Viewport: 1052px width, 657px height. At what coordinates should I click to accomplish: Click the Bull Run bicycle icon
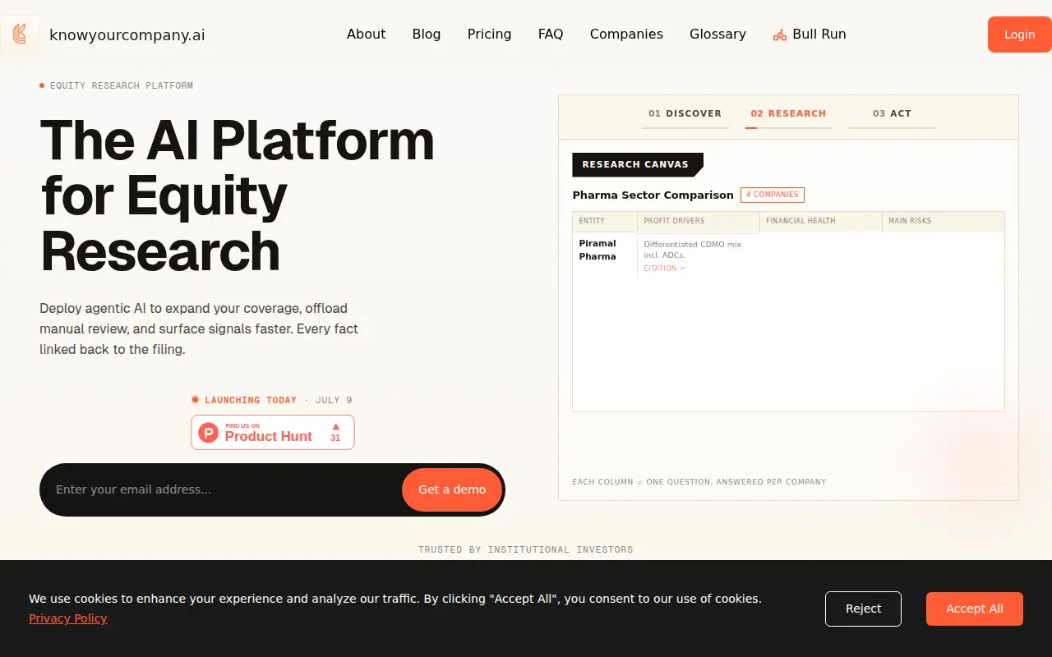pos(780,34)
